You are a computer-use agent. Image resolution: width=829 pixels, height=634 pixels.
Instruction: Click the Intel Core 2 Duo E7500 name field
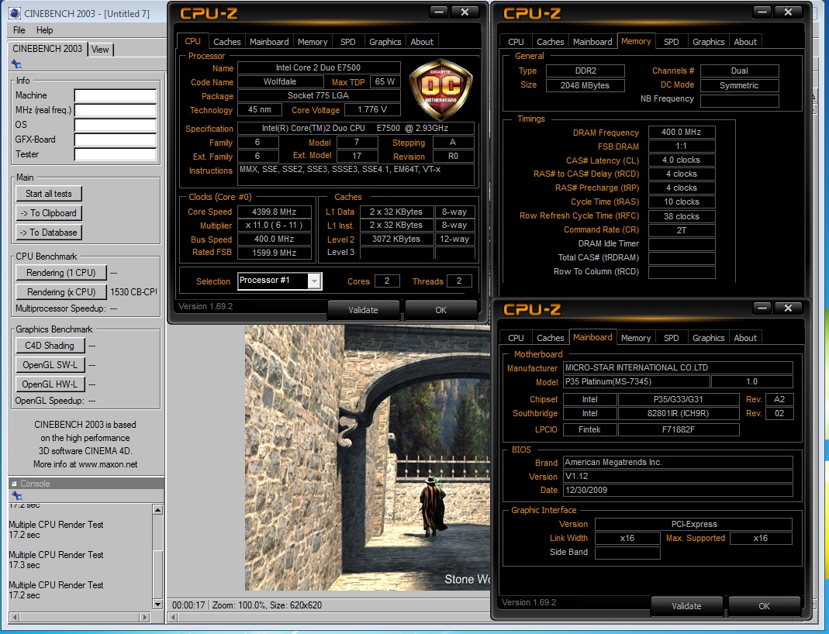pyautogui.click(x=318, y=67)
